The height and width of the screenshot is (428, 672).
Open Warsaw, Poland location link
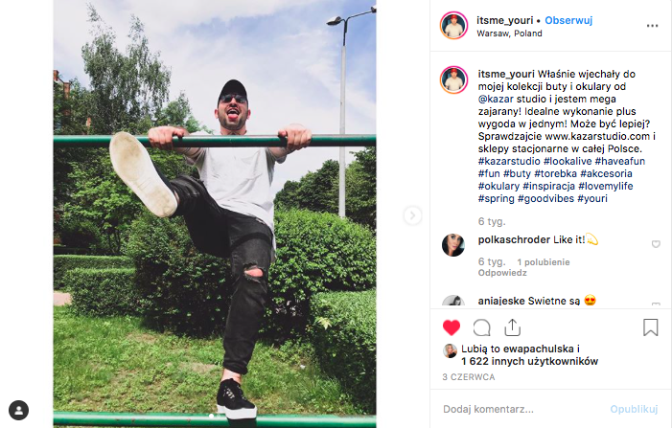(509, 34)
